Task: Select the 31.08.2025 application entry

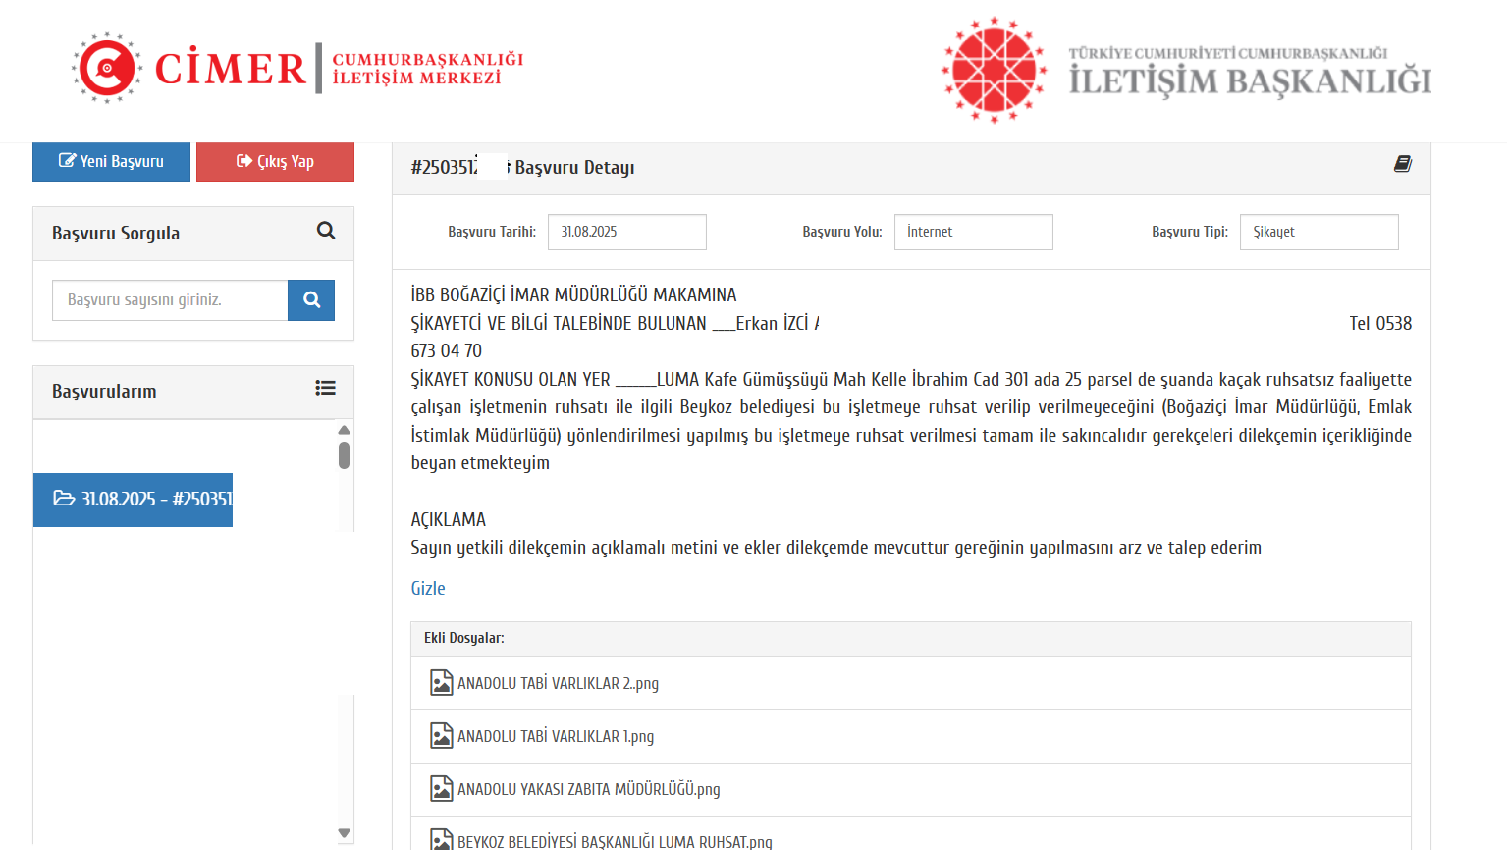Action: (133, 500)
